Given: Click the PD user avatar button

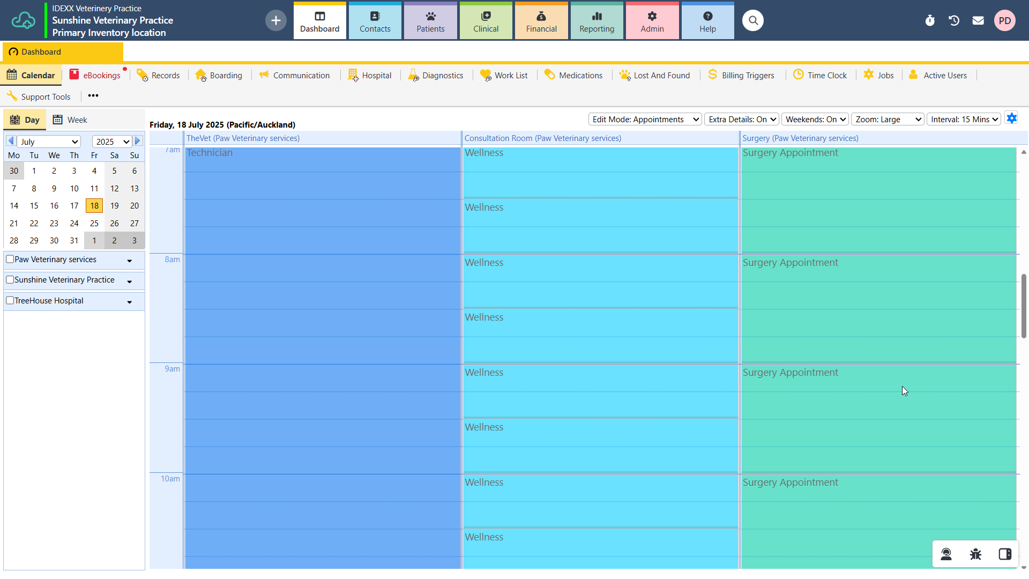Looking at the screenshot, I should pos(1004,20).
